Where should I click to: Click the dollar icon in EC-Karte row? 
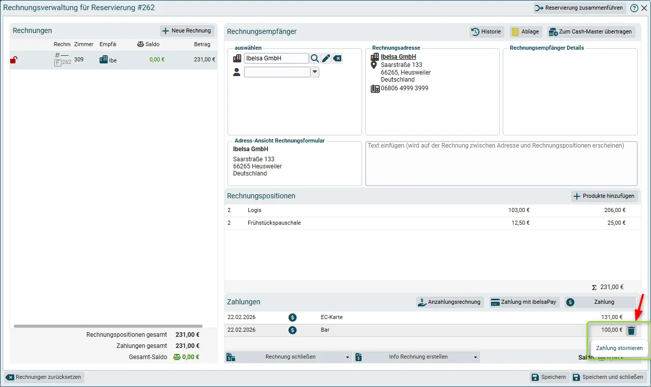[x=292, y=318]
